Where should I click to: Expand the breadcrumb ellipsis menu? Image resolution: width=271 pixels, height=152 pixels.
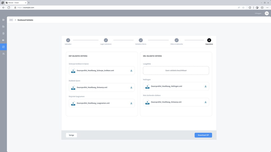(x=11, y=20)
